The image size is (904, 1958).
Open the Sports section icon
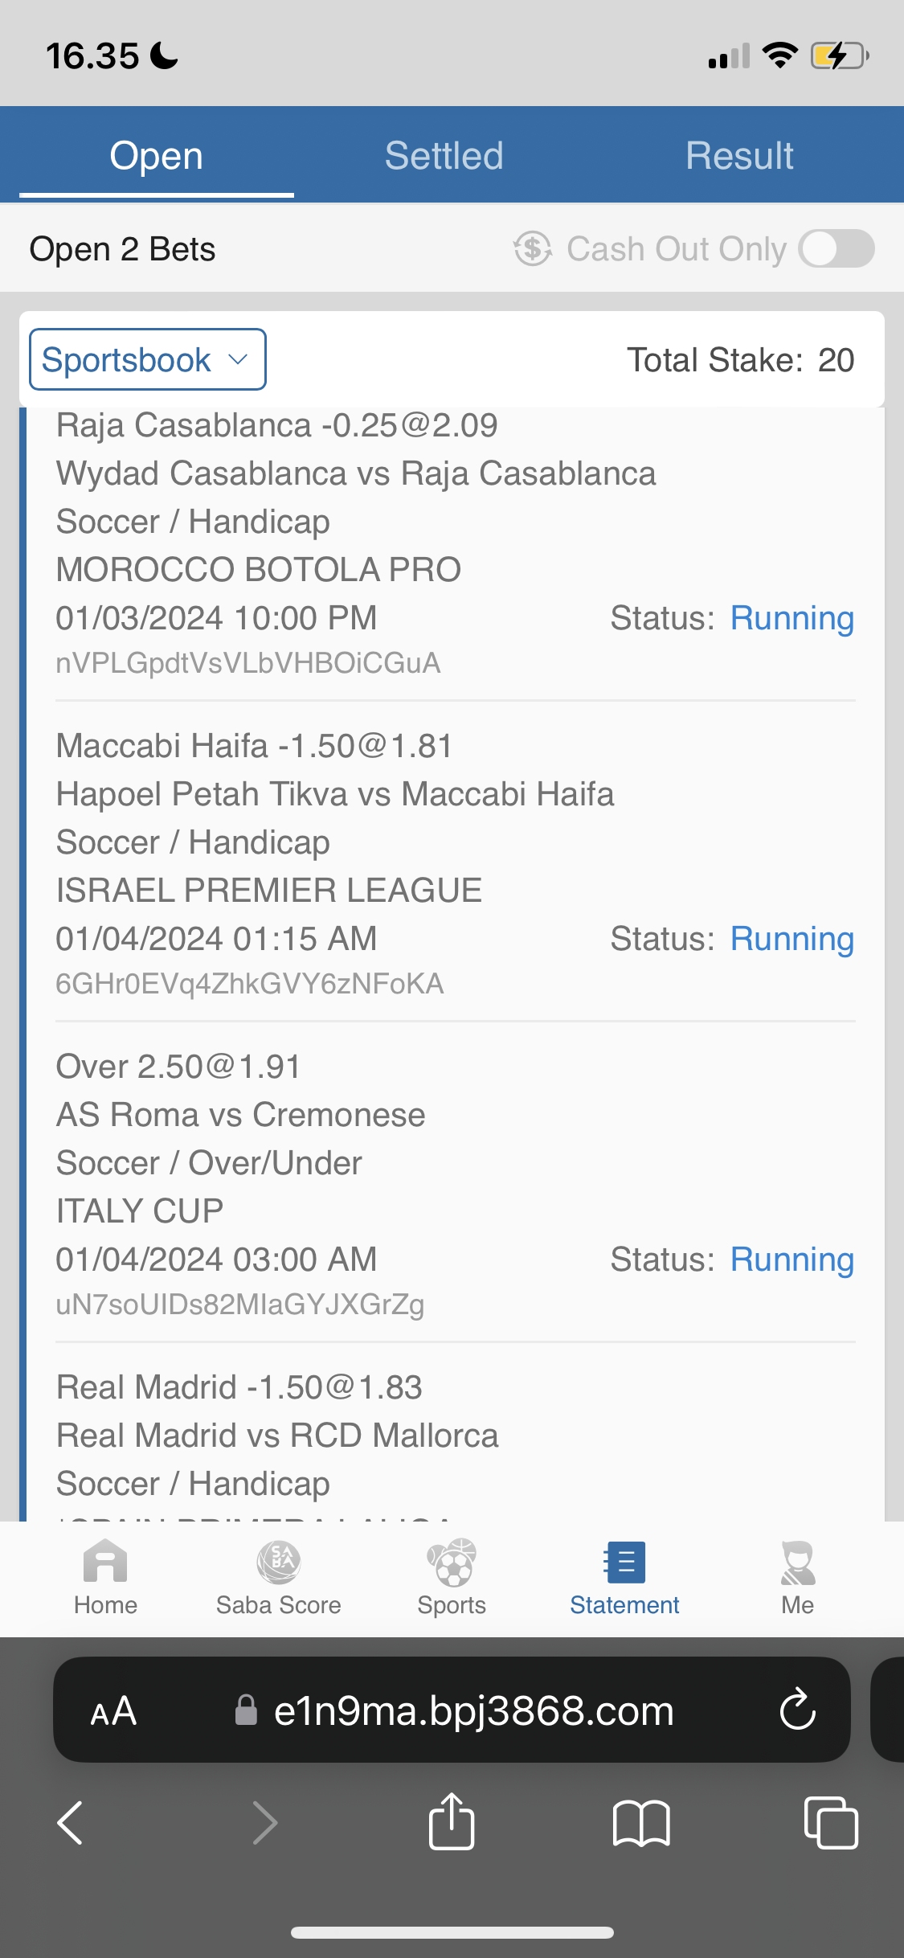pyautogui.click(x=452, y=1563)
